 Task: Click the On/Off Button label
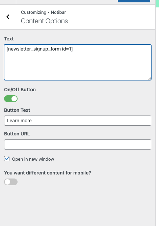(x=20, y=90)
